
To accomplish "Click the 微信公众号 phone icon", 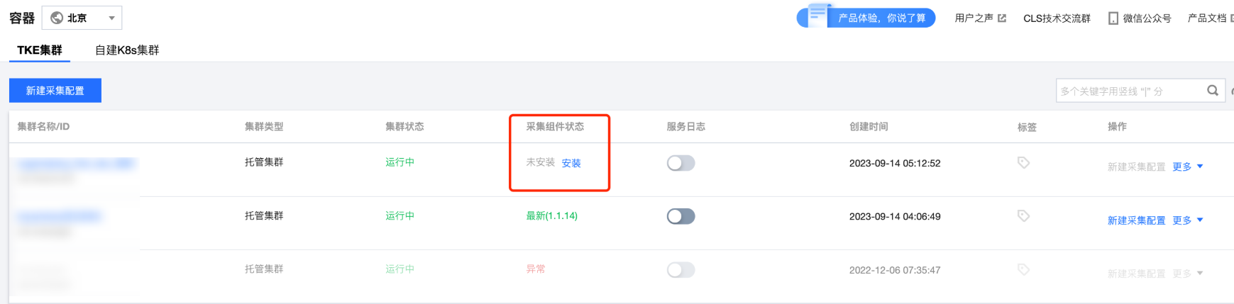I will point(1113,18).
